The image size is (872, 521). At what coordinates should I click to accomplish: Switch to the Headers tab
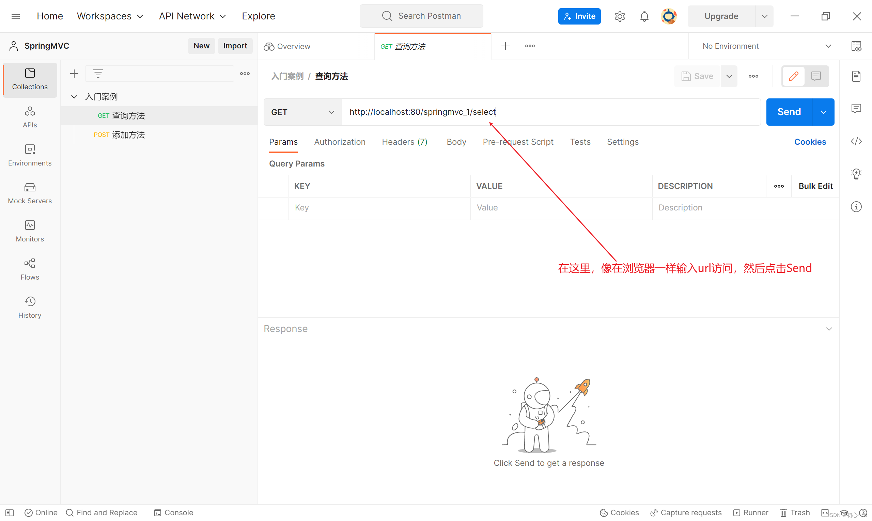404,142
